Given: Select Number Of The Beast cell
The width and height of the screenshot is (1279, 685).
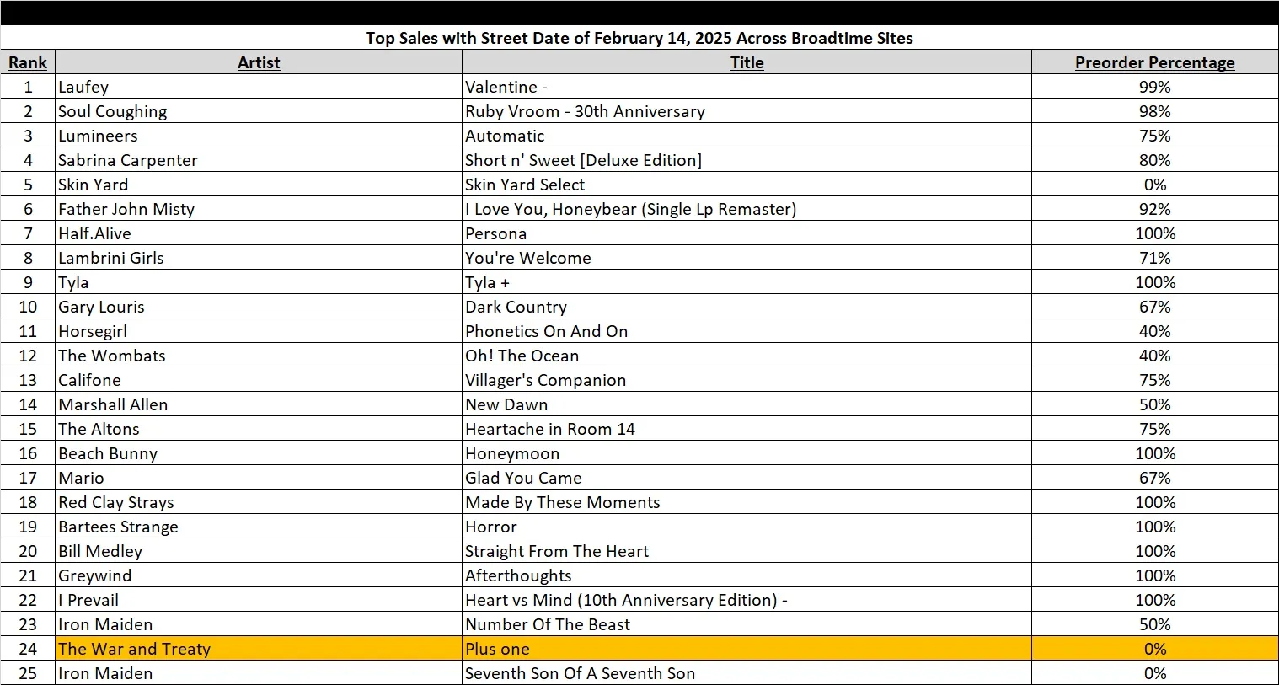Looking at the screenshot, I should pyautogui.click(x=747, y=624).
